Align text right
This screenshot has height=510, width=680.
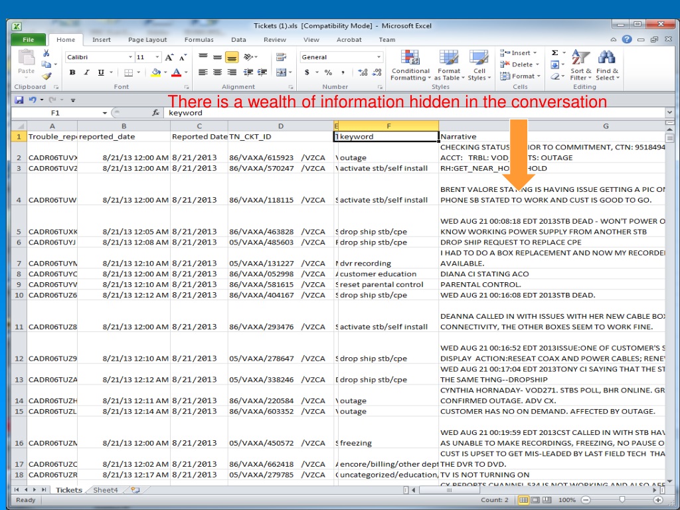[232, 72]
